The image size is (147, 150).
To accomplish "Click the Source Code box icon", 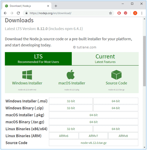I will [x=116, y=75].
